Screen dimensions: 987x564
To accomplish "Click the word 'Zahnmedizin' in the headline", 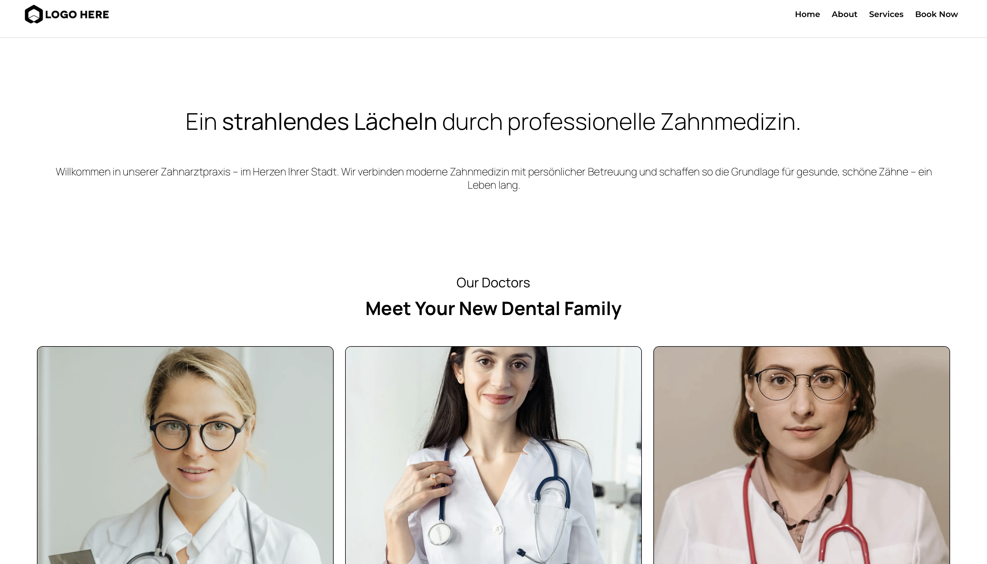I will click(728, 122).
